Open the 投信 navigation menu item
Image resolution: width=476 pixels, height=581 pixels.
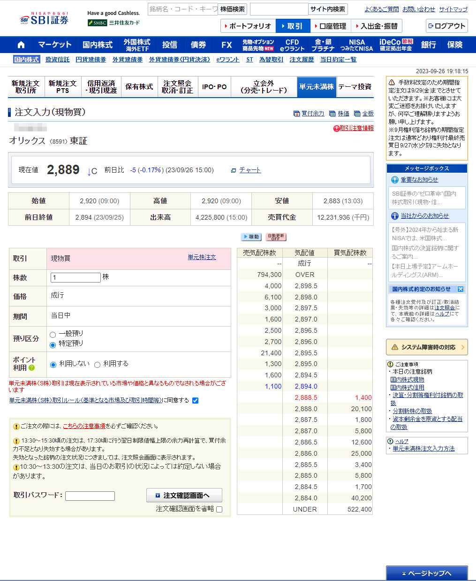click(170, 45)
